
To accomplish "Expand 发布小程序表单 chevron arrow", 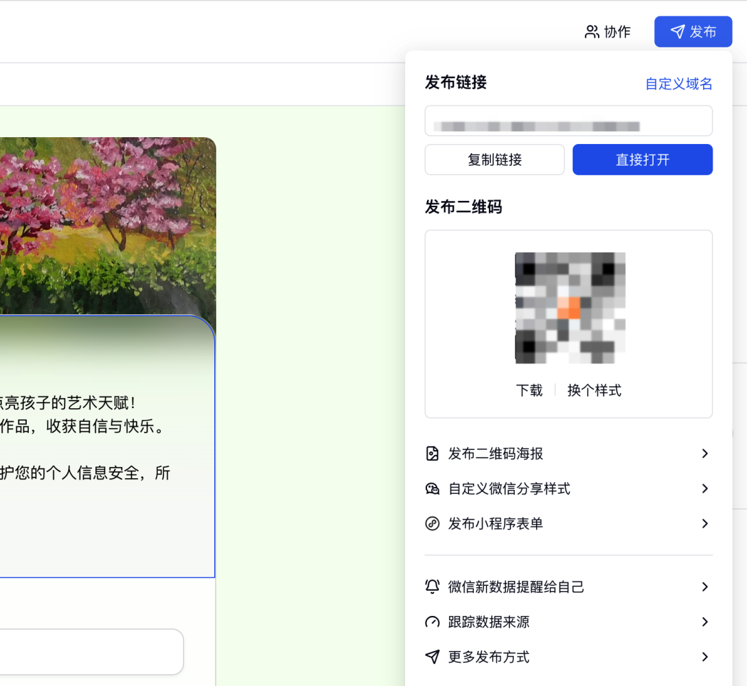I will (704, 523).
